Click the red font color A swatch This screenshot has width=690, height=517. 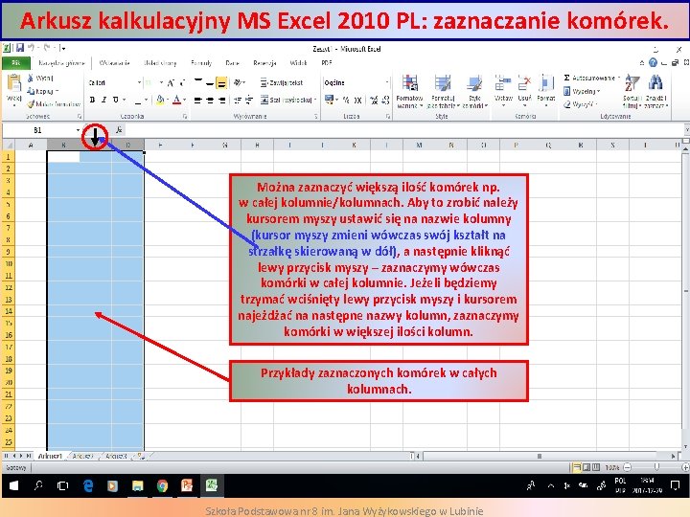[x=177, y=101]
